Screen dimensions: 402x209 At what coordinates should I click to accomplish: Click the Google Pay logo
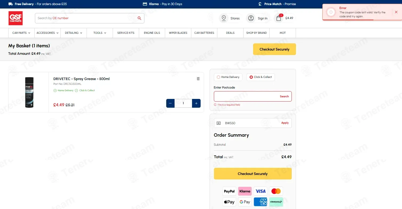(x=245, y=202)
